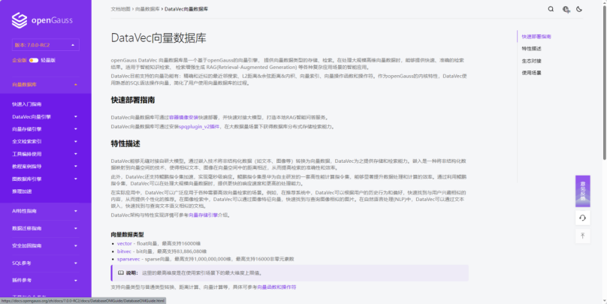
Task: Expand the 图数据库引擎 sidebar arrow
Action: pos(75,179)
